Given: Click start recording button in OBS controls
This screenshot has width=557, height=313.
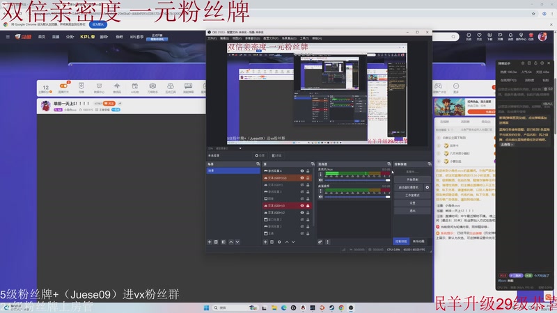Looking at the screenshot, I should point(412,179).
